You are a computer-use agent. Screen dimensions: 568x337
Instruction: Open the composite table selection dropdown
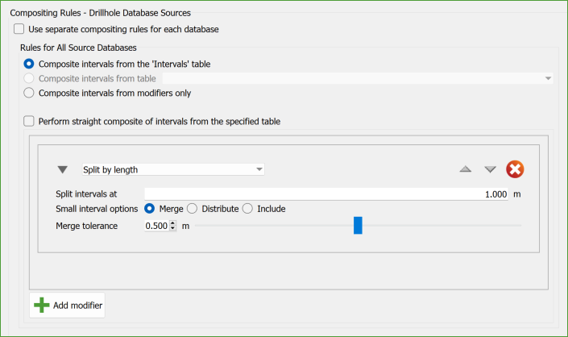click(x=548, y=78)
